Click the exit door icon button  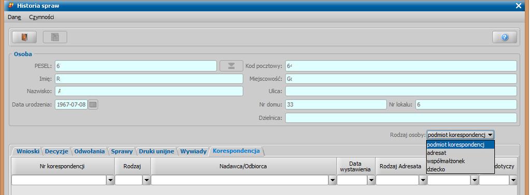(24, 37)
